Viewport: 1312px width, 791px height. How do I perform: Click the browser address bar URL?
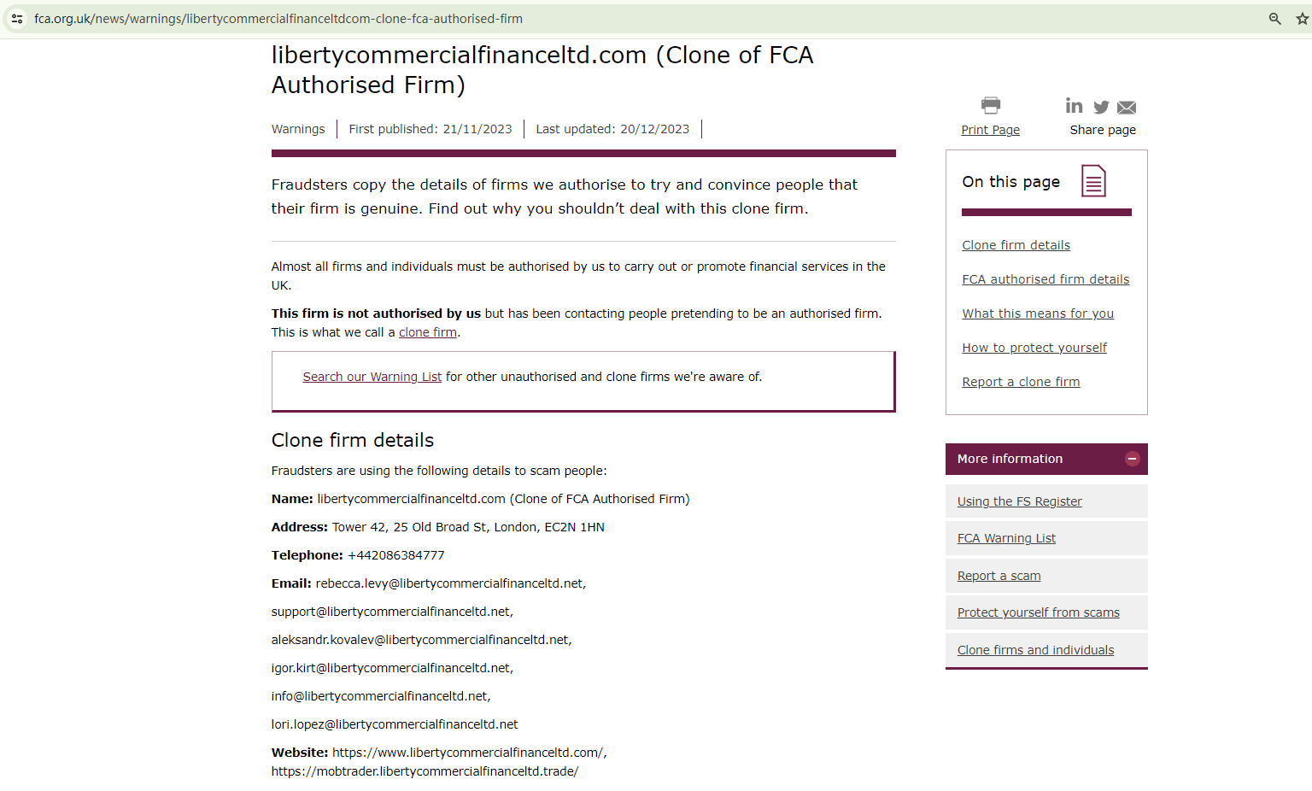click(x=278, y=19)
